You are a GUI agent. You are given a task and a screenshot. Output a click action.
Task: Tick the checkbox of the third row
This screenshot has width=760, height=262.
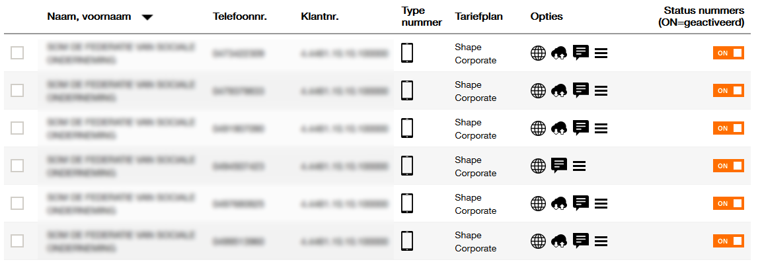(17, 128)
